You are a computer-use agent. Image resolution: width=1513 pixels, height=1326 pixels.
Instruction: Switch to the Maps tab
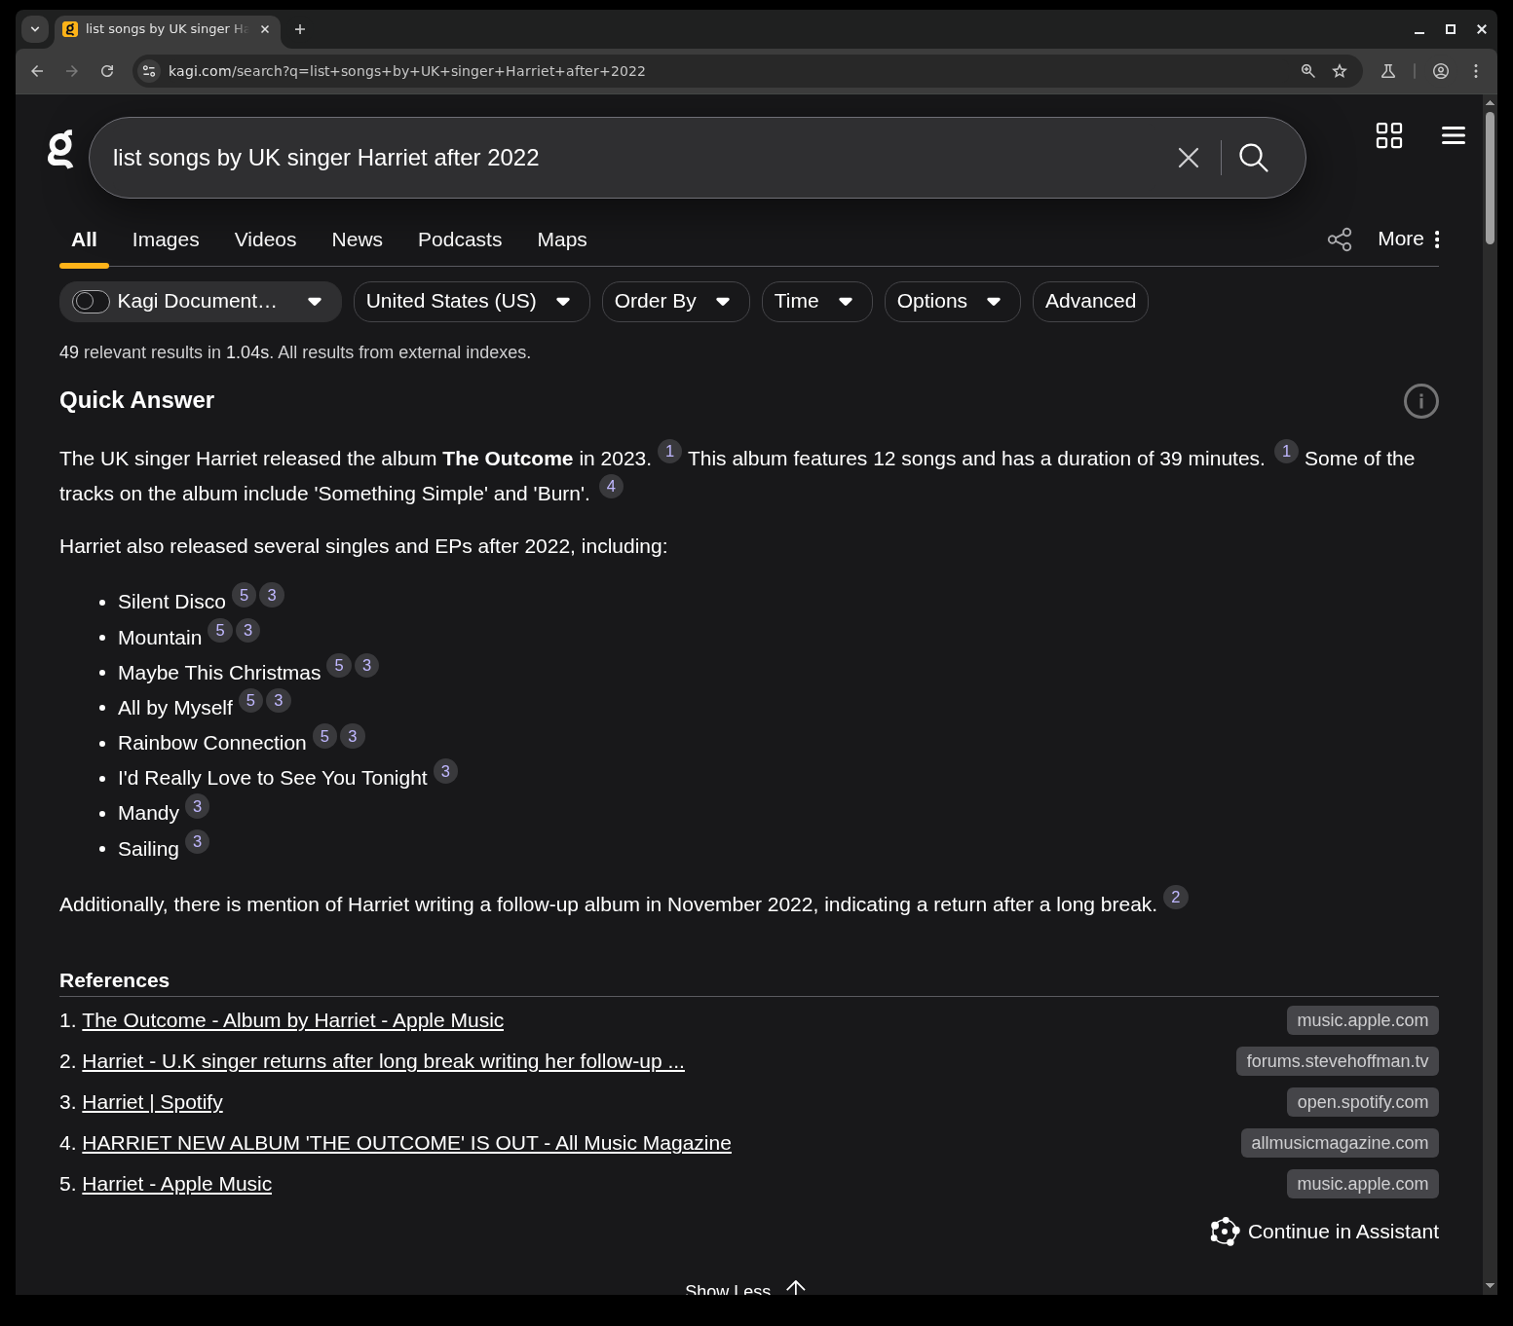[x=562, y=239]
